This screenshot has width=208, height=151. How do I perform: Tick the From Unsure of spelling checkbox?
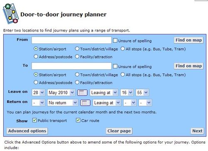pos(115,41)
